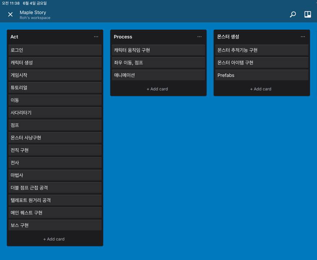Open the 몬스터 사냥구현 card
Image resolution: width=317 pixels, height=260 pixels.
pos(55,138)
